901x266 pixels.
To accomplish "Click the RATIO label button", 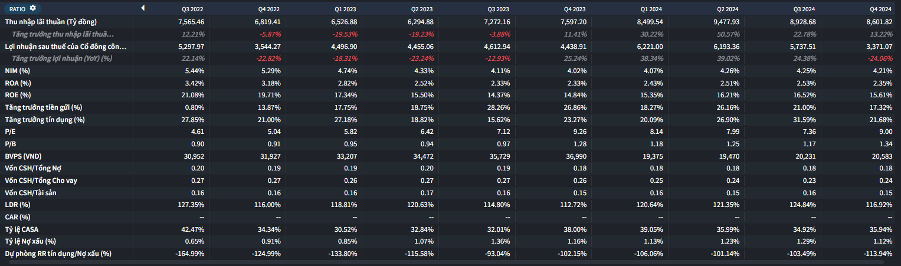I will [17, 9].
